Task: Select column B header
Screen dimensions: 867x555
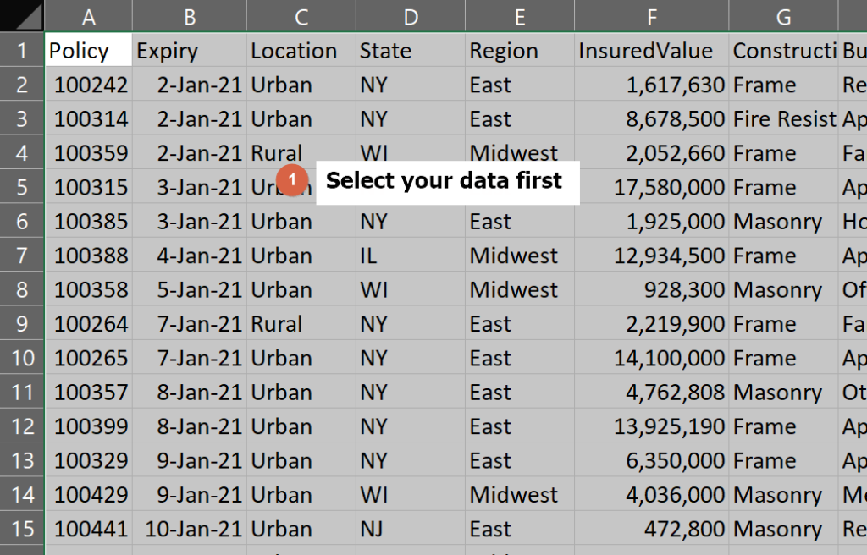Action: click(x=190, y=15)
